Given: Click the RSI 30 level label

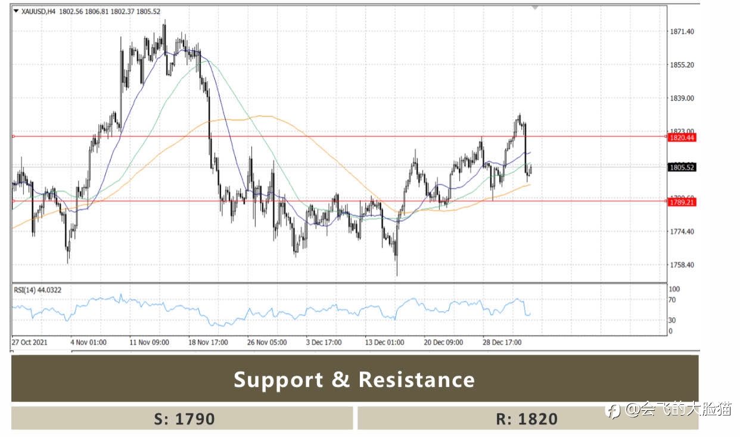Looking at the screenshot, I should coord(673,321).
